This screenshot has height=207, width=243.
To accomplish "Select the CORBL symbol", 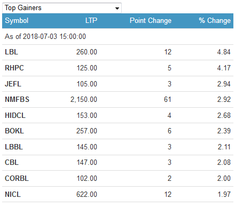I will point(17,179).
